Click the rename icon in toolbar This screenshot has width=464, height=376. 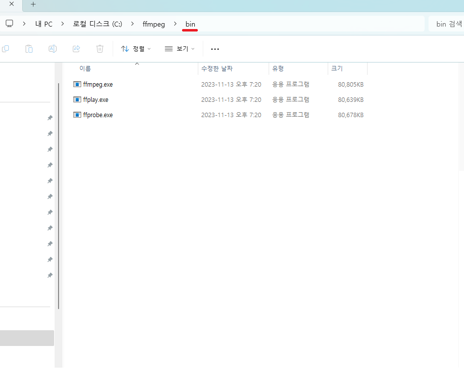tap(53, 49)
